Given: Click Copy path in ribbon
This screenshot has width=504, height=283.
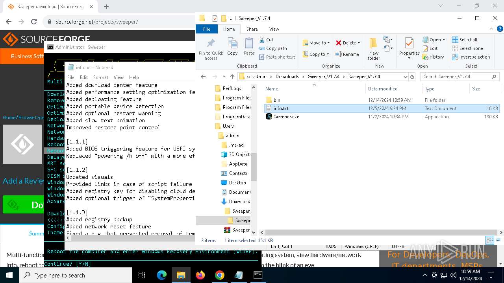Looking at the screenshot, I should point(272,48).
